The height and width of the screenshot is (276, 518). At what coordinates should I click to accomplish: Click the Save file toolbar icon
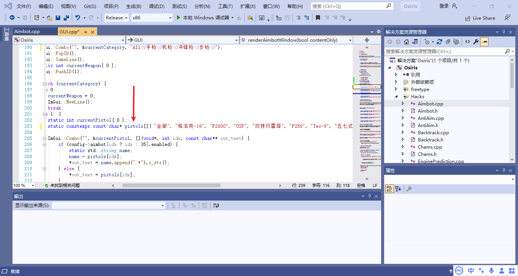tap(58, 17)
